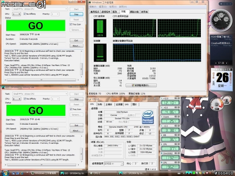Click the close icon on the +5.0 sensor widget
Viewport: 235px width, 176px height.
[179, 107]
